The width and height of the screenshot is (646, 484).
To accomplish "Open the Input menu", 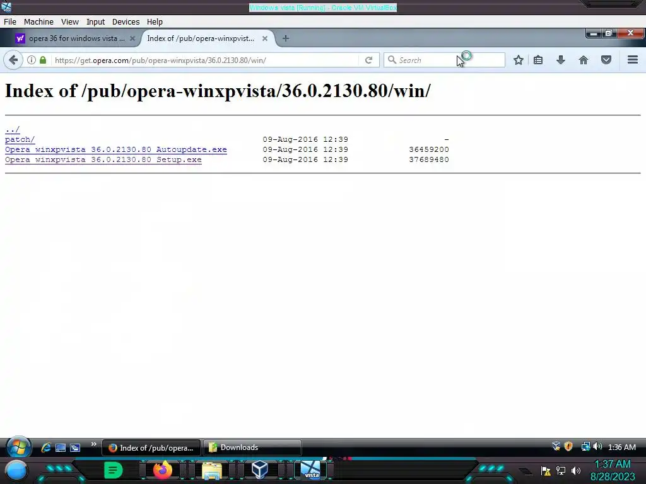I will point(96,22).
